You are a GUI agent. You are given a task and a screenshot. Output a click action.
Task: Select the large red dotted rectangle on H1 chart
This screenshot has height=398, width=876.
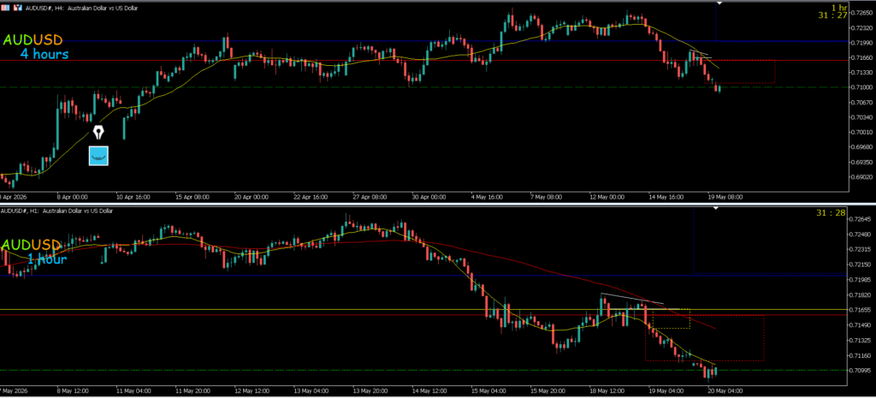(705, 337)
